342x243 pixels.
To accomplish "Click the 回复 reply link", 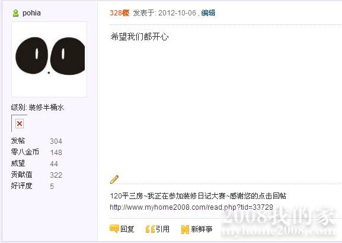I will (127, 229).
